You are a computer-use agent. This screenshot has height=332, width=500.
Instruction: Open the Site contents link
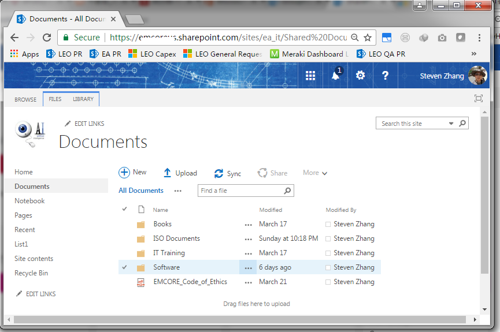pyautogui.click(x=34, y=259)
